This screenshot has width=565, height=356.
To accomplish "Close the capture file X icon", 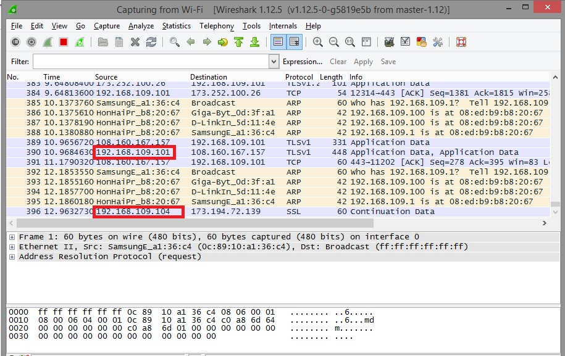I will (x=135, y=42).
